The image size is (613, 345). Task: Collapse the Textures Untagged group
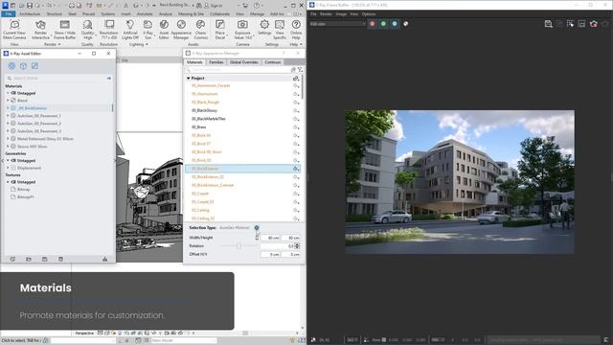pyautogui.click(x=8, y=182)
